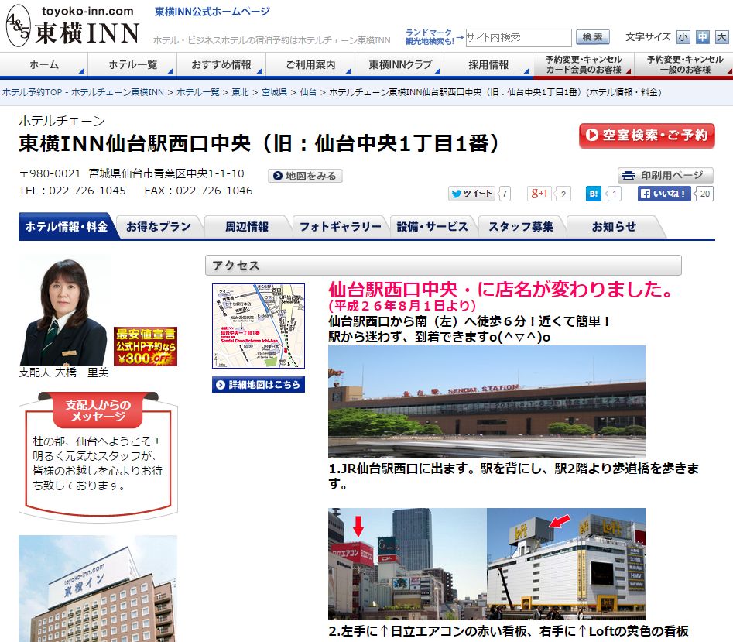This screenshot has width=733, height=642.
Task: Switch to the お得なプラン tab
Action: [159, 227]
